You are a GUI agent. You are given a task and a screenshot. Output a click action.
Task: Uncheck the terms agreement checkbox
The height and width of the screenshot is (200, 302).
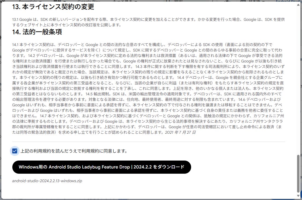click(x=15, y=151)
